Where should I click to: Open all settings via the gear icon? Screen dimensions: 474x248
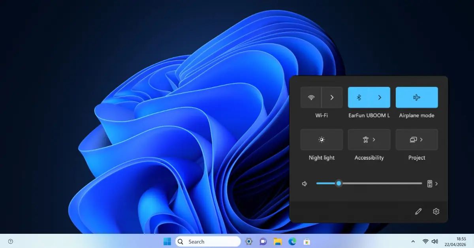tap(436, 211)
